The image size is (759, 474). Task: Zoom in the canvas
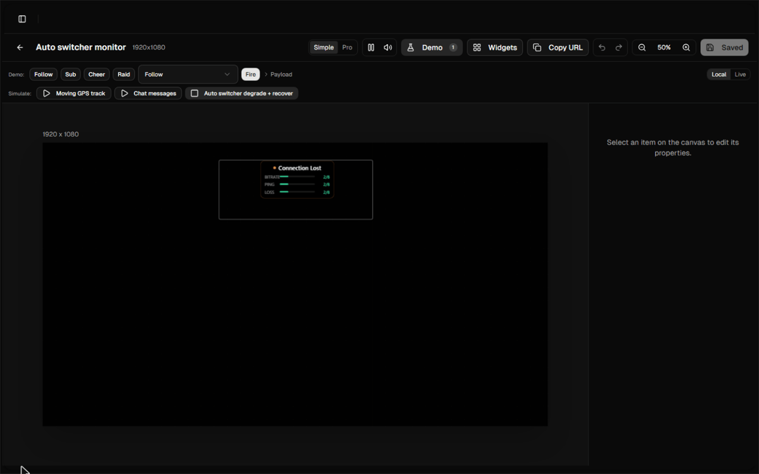(686, 47)
